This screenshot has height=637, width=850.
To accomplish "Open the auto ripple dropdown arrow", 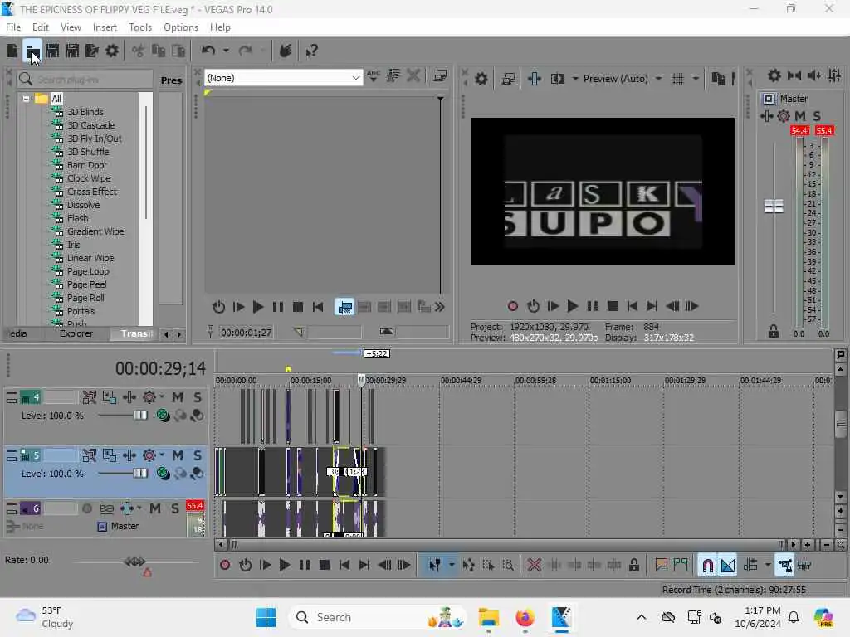I will [768, 566].
